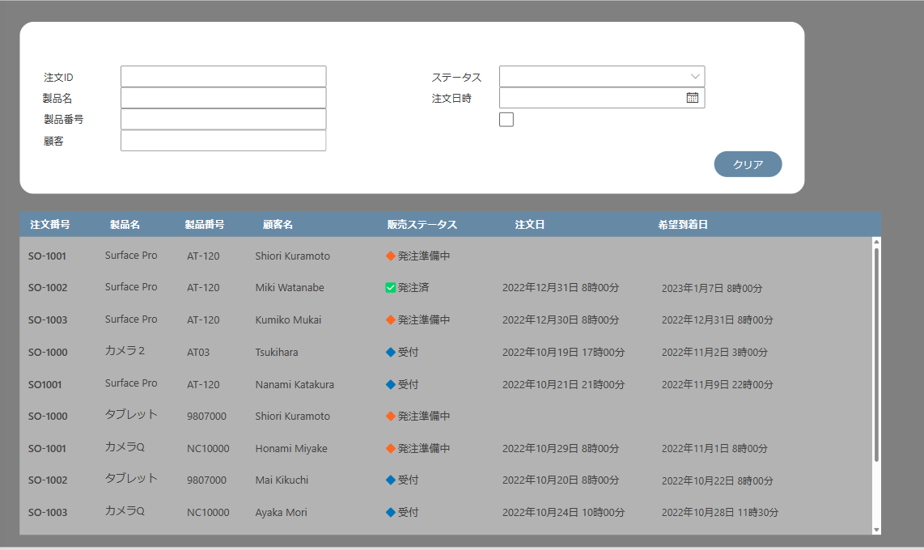
Task: Focus the 製品番号 input field
Action: [223, 119]
